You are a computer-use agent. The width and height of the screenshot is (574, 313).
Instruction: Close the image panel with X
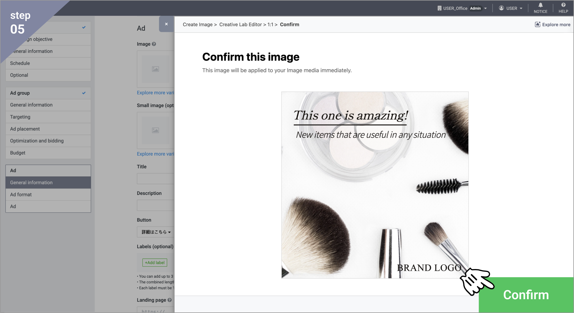pyautogui.click(x=166, y=24)
